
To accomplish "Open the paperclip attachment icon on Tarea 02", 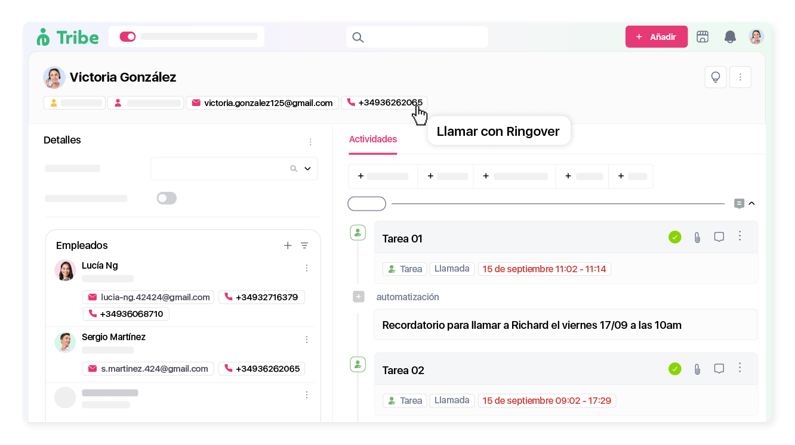I will pos(697,369).
